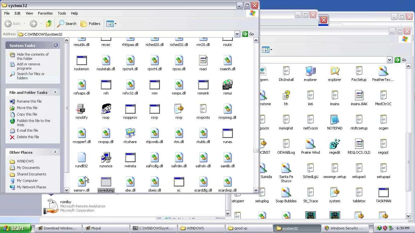
Task: Select the rpcss.dll file icon
Action: [x=179, y=61]
